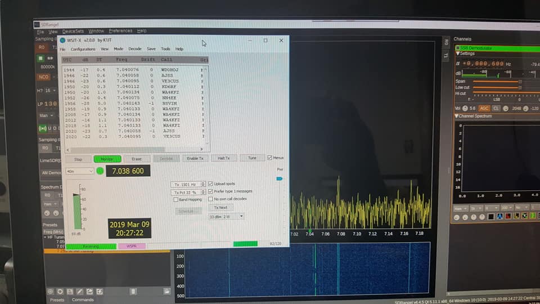Click the yellow histogram icon in channel spectrum controls
Viewport: 540px width, 304px height.
point(516,216)
